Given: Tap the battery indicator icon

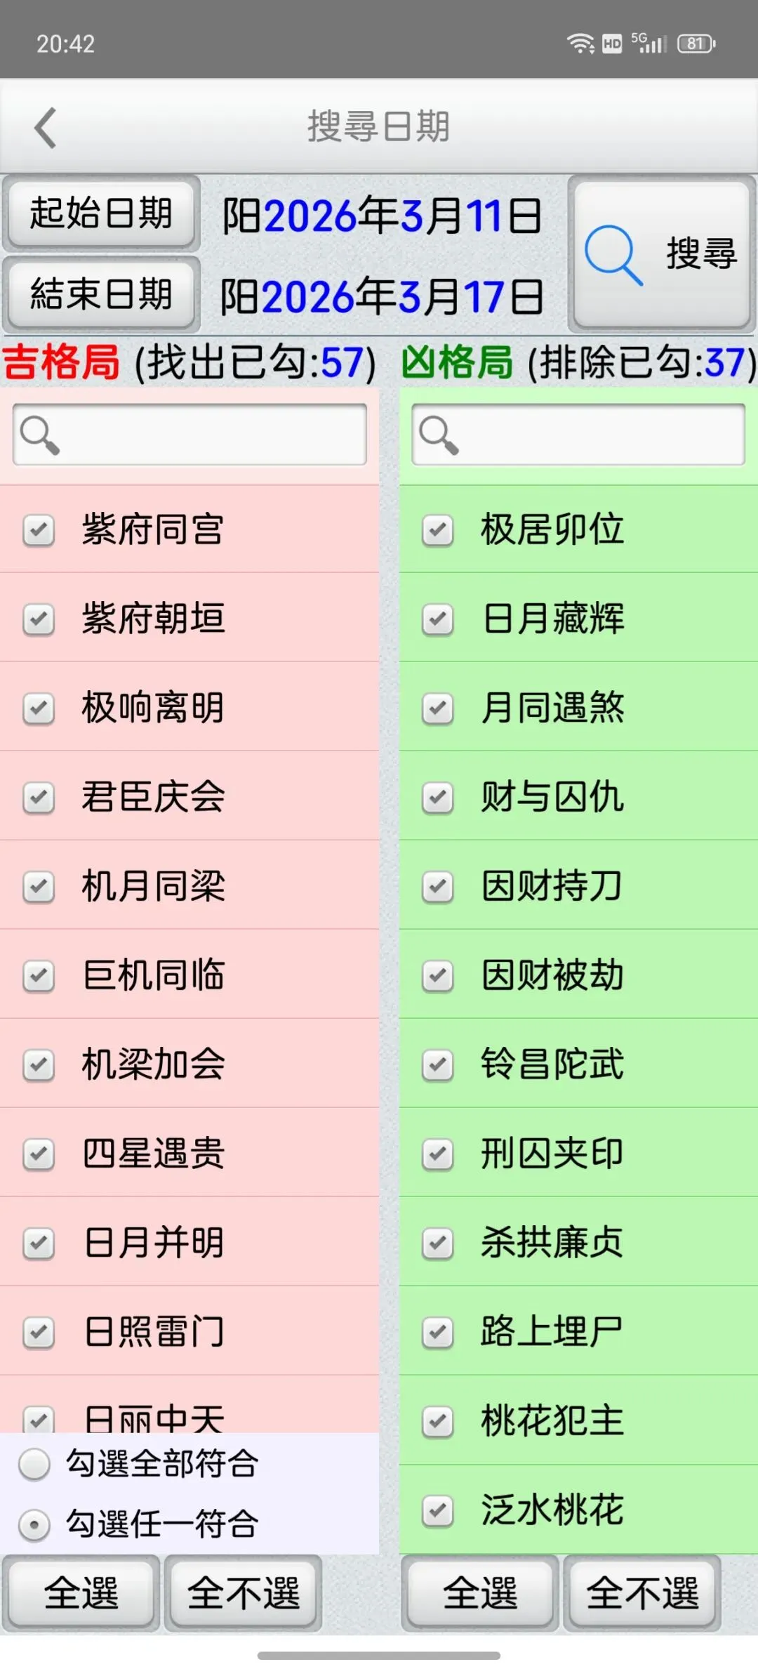Looking at the screenshot, I should pos(696,44).
